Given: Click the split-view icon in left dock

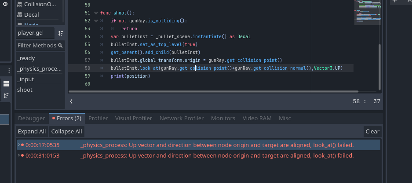Looking at the screenshot, I should [x=6, y=84].
